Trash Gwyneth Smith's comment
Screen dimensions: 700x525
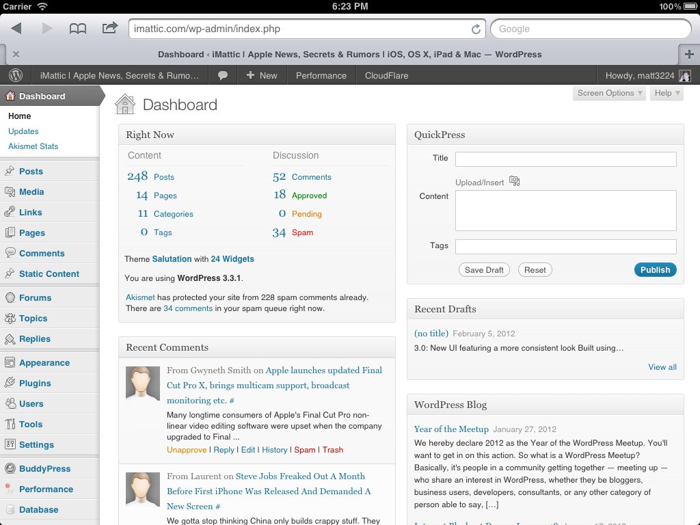(x=333, y=450)
